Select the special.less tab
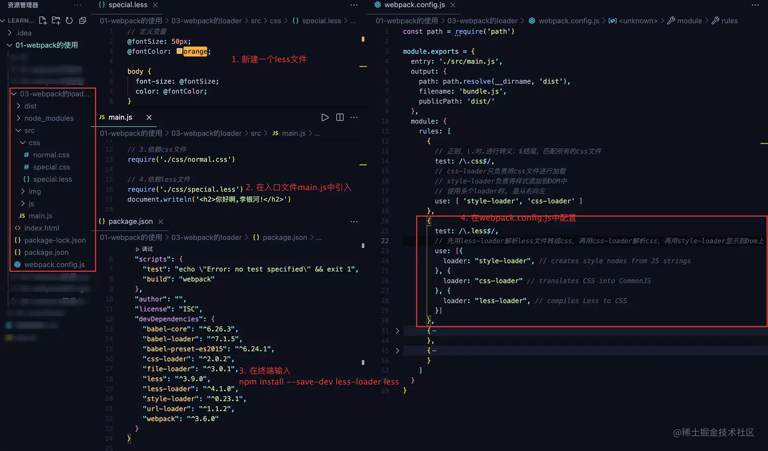The image size is (768, 451). 128,5
